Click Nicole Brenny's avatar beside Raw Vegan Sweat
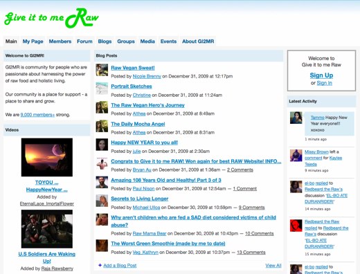 [102, 70]
